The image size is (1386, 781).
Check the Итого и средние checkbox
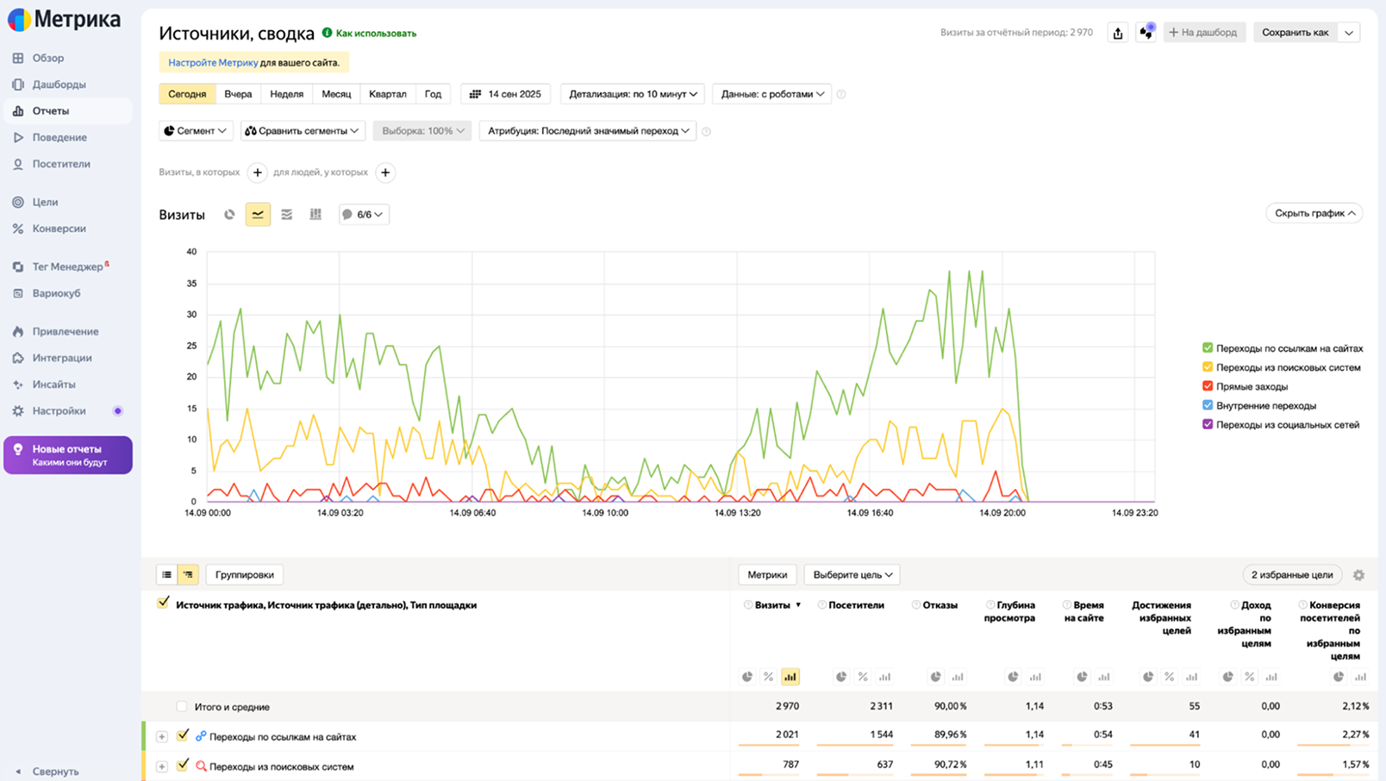pos(182,707)
